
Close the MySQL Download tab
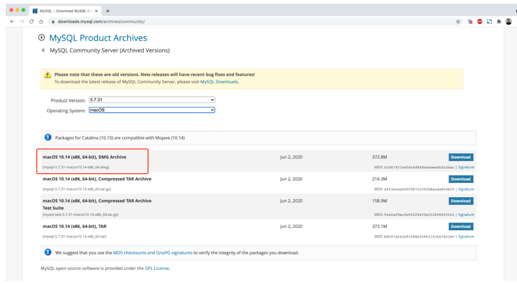[96, 11]
